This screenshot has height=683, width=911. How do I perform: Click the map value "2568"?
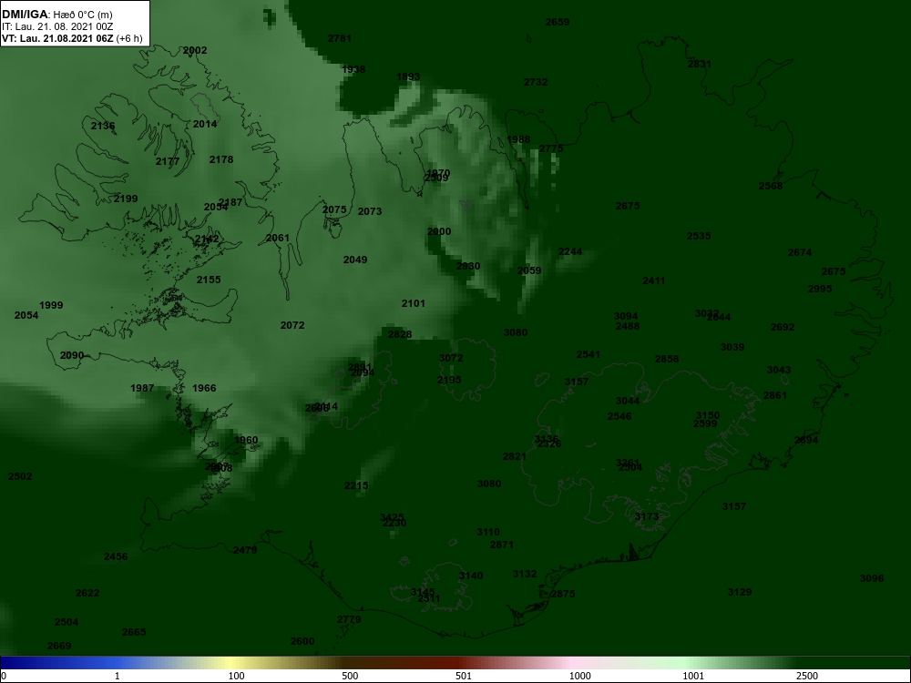click(x=771, y=186)
